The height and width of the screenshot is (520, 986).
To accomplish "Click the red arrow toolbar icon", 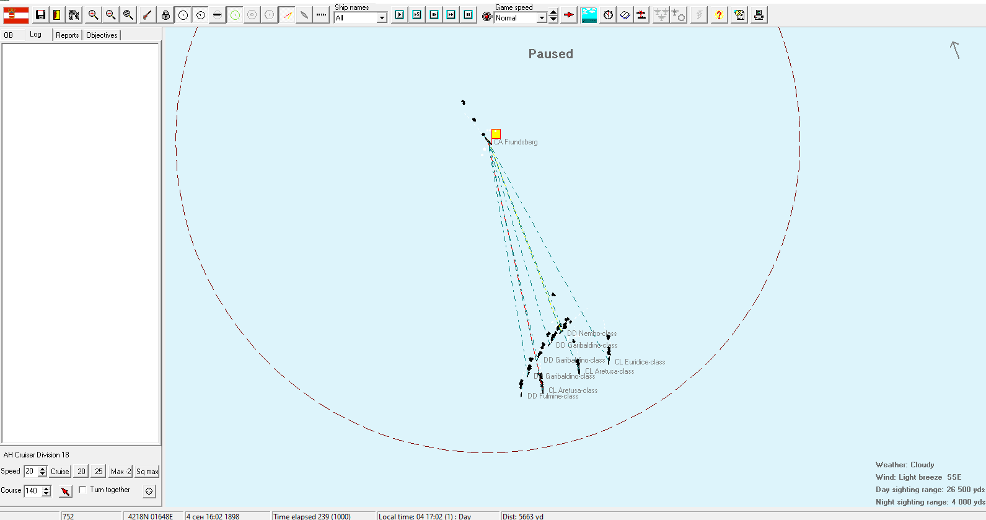I will pos(568,15).
